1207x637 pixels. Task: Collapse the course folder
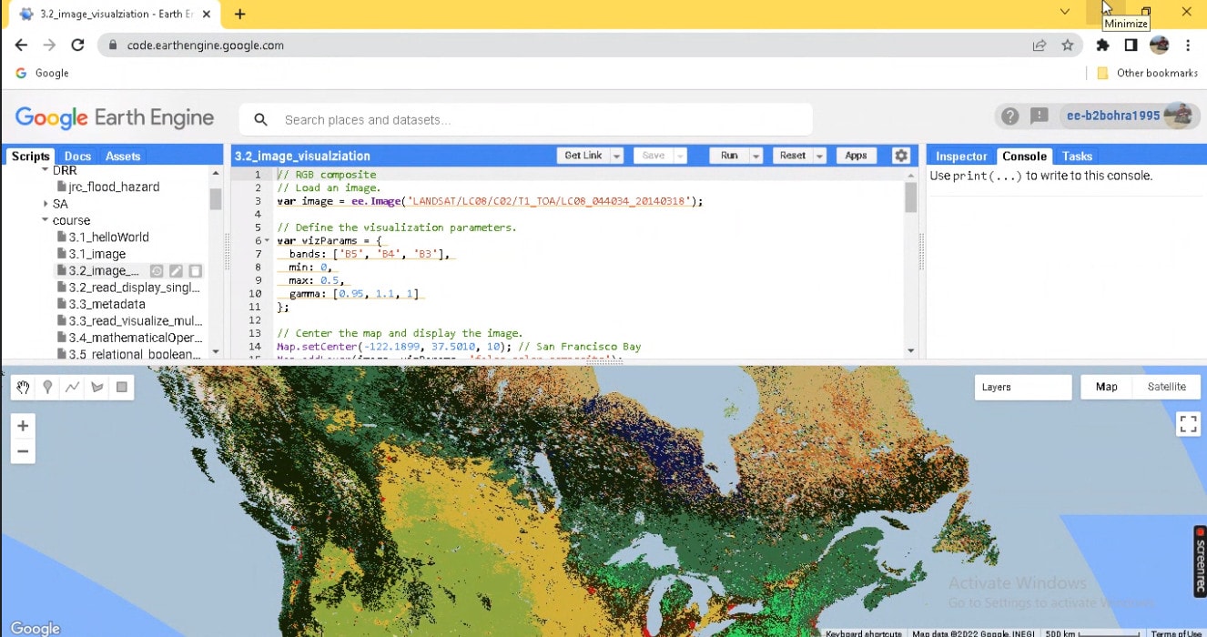pyautogui.click(x=45, y=220)
